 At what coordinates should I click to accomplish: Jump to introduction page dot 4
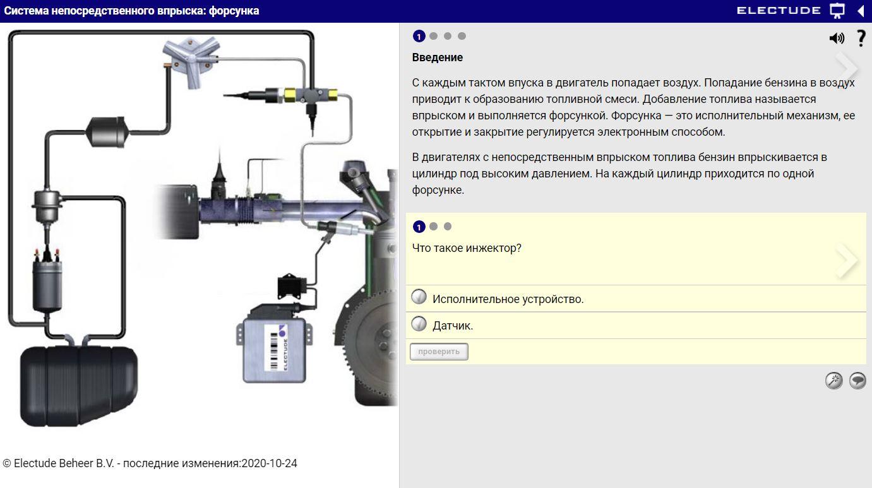(x=462, y=36)
